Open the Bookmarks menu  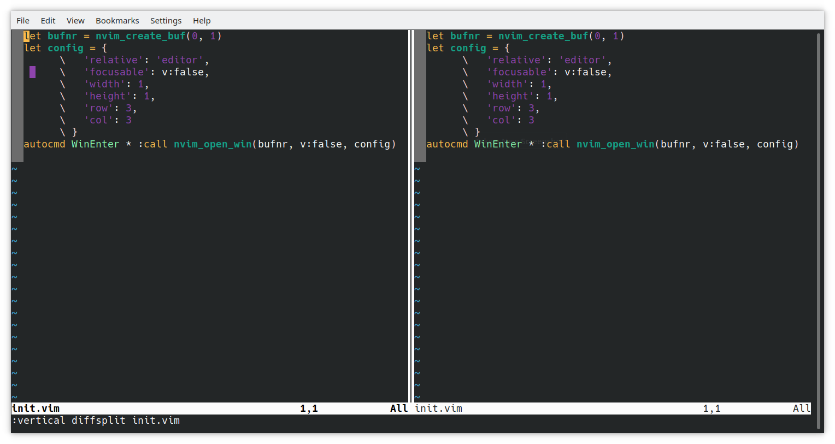click(x=117, y=20)
